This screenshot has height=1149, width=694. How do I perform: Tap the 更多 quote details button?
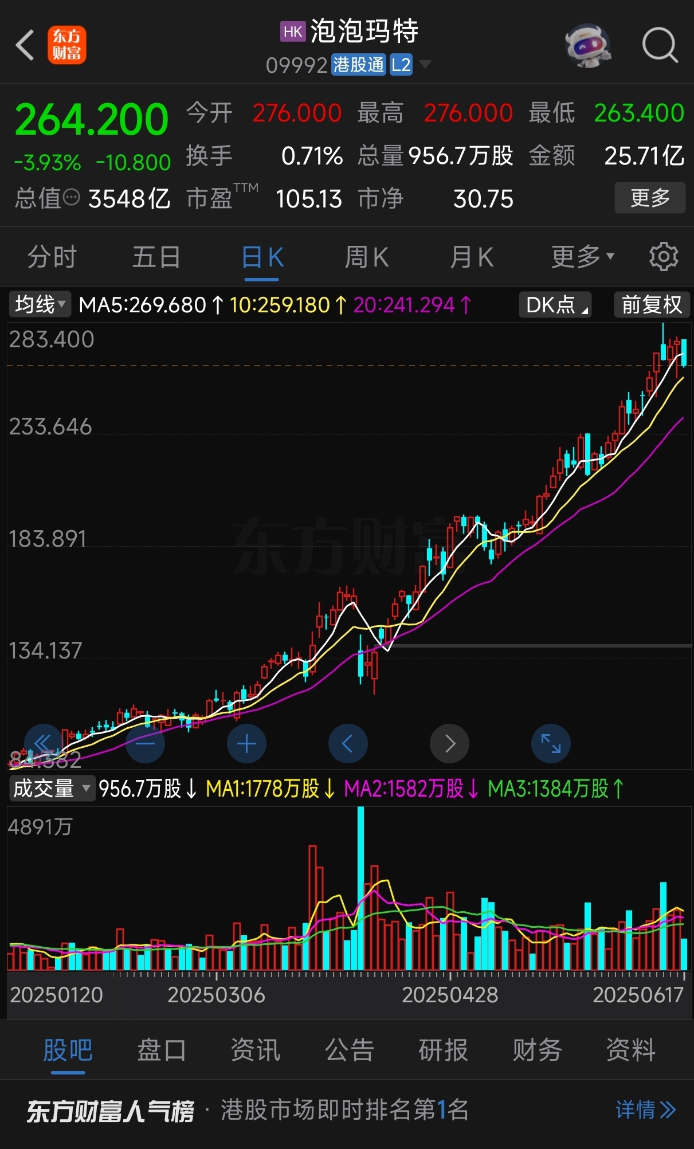[650, 198]
